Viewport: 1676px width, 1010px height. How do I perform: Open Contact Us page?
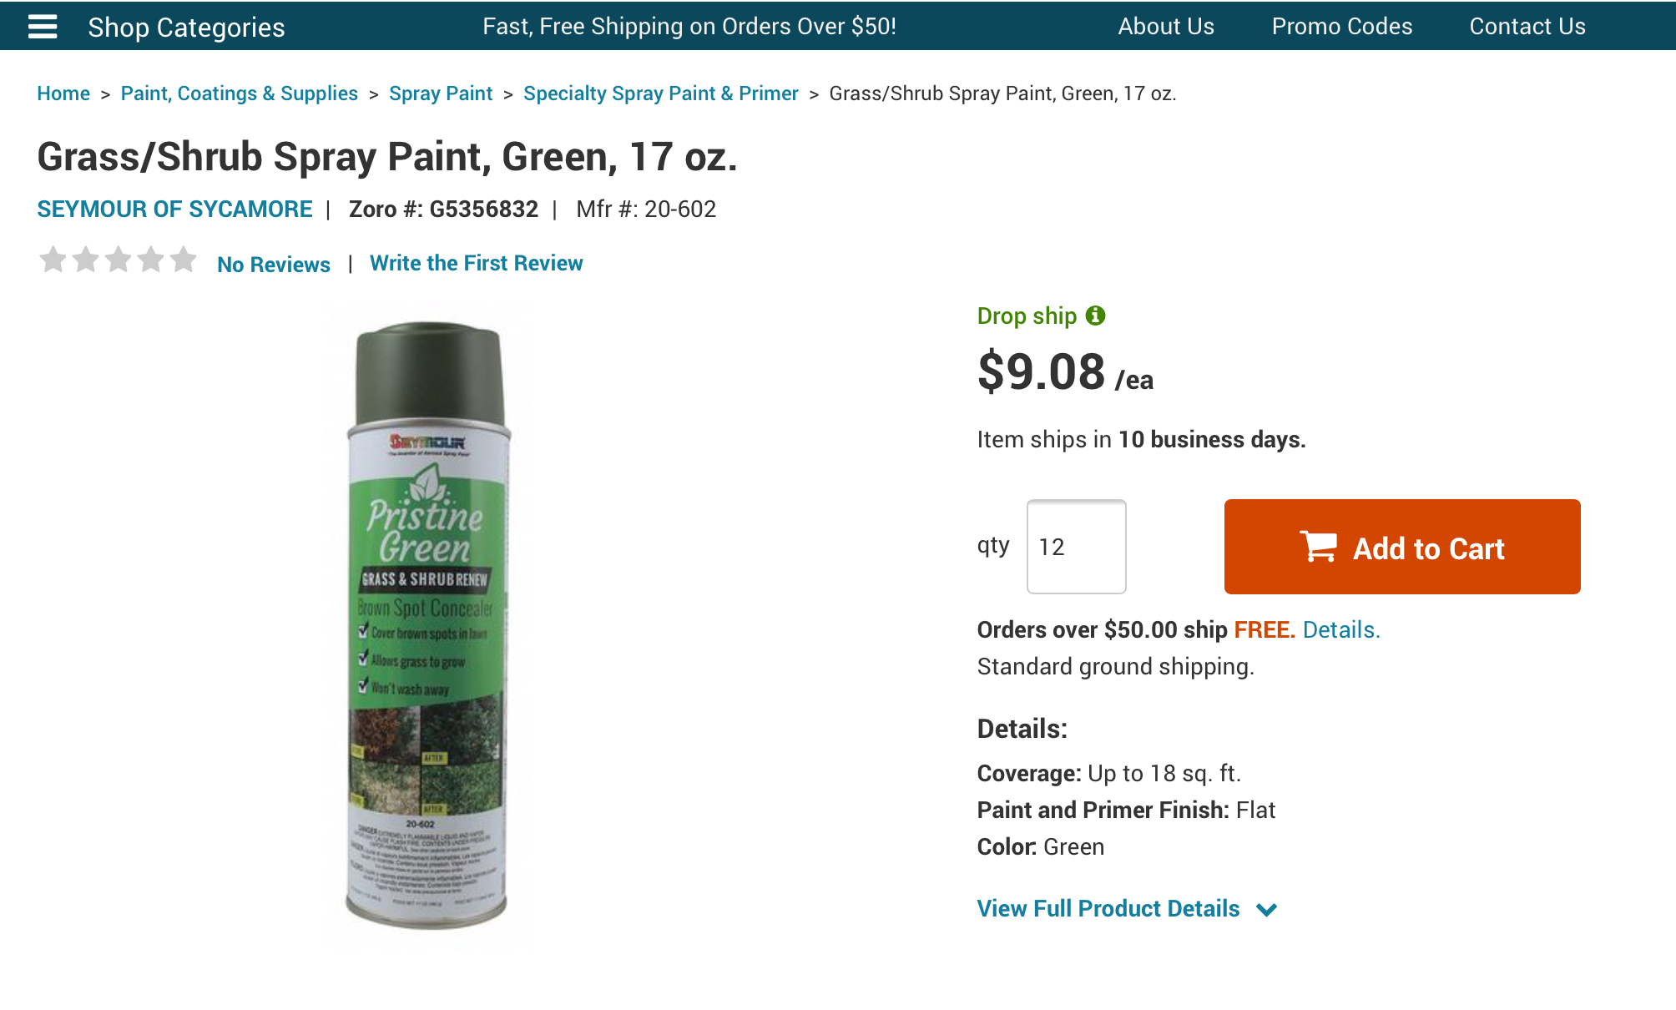point(1527,27)
